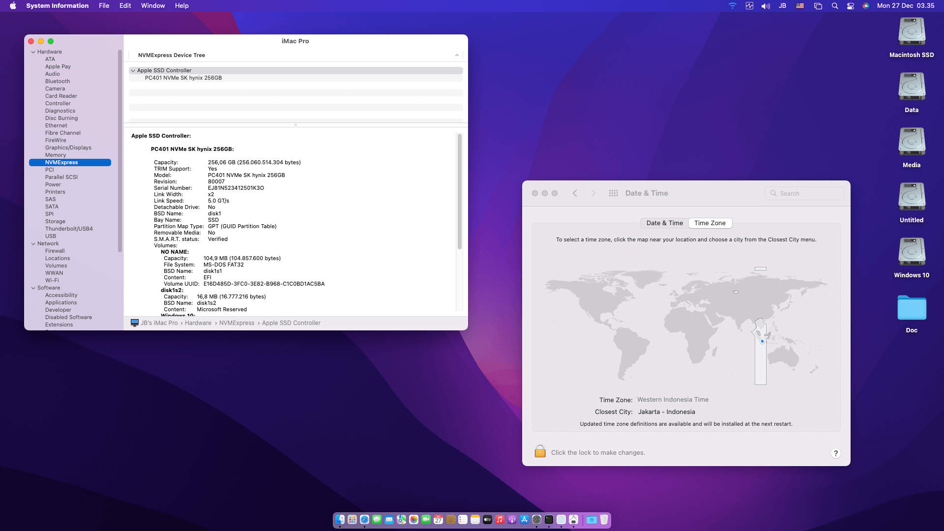Image resolution: width=944 pixels, height=531 pixels.
Task: Open the File menu
Action: point(104,6)
